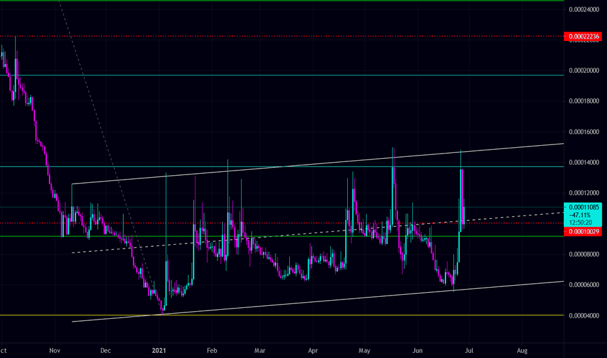607x358 pixels.
Task: Click the 0.00014000 price axis label
Action: [x=584, y=163]
